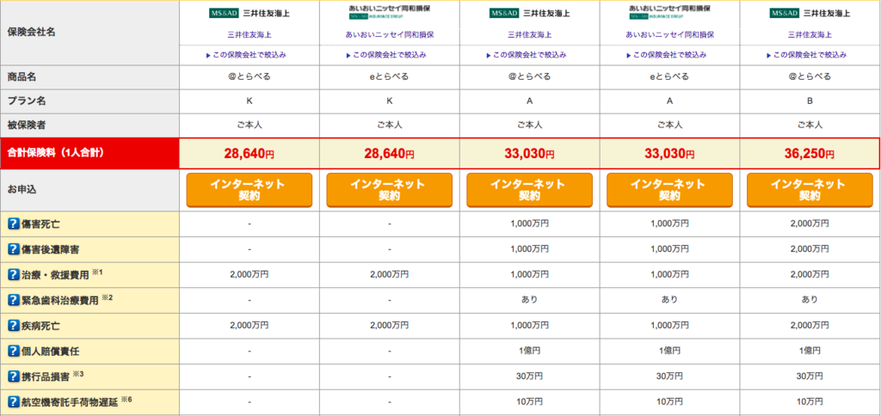881x416 pixels.
Task: Click the お申込 row header
Action: 89,190
